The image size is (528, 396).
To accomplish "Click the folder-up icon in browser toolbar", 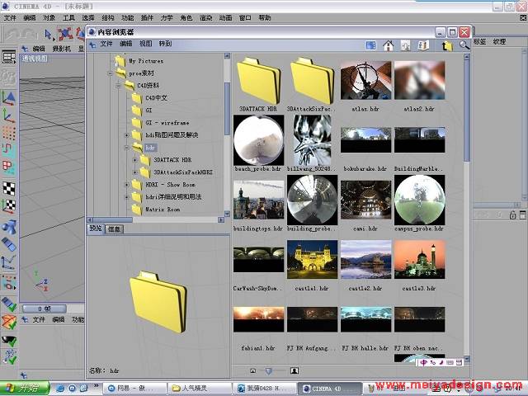I will click(447, 45).
